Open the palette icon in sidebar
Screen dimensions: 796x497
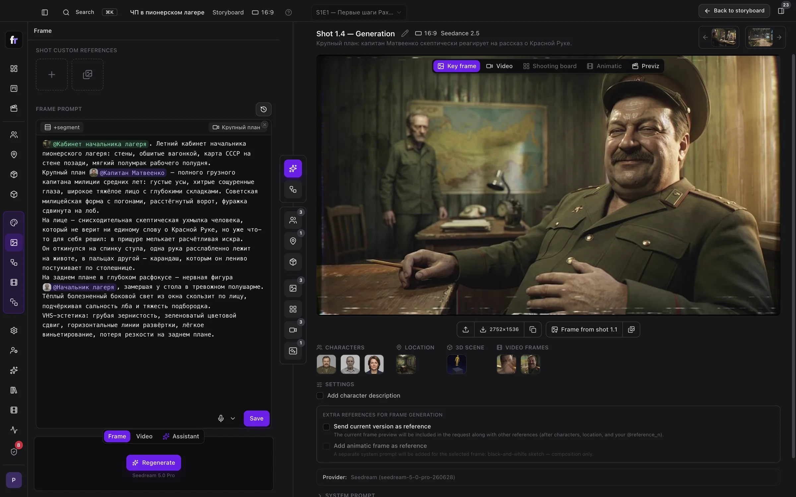point(14,223)
